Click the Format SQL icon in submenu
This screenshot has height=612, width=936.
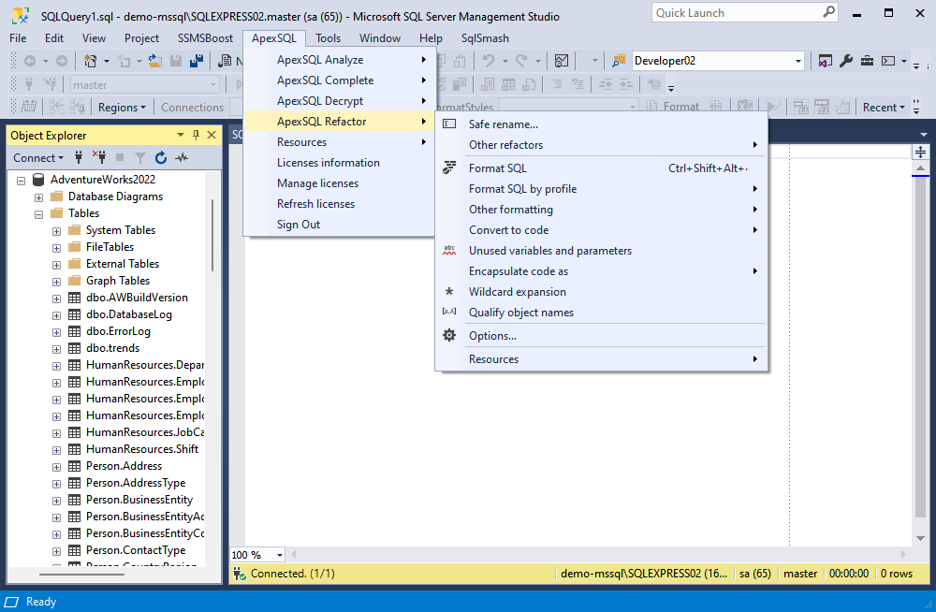[x=449, y=168]
